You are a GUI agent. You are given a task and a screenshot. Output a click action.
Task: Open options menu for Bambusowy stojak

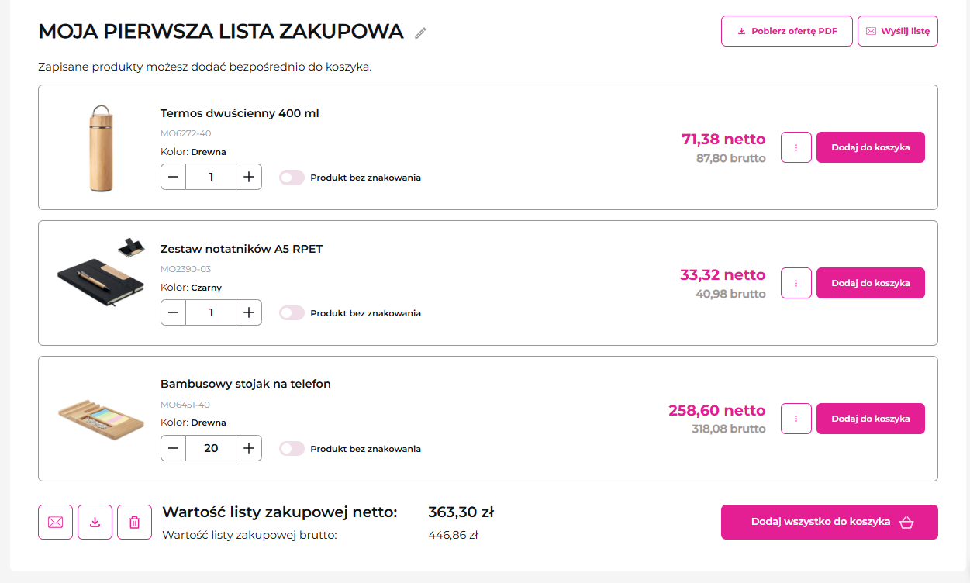(796, 418)
